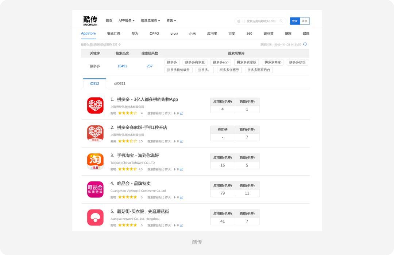Click search heat value 10491
Image resolution: width=394 pixels, height=255 pixels.
coord(122,66)
